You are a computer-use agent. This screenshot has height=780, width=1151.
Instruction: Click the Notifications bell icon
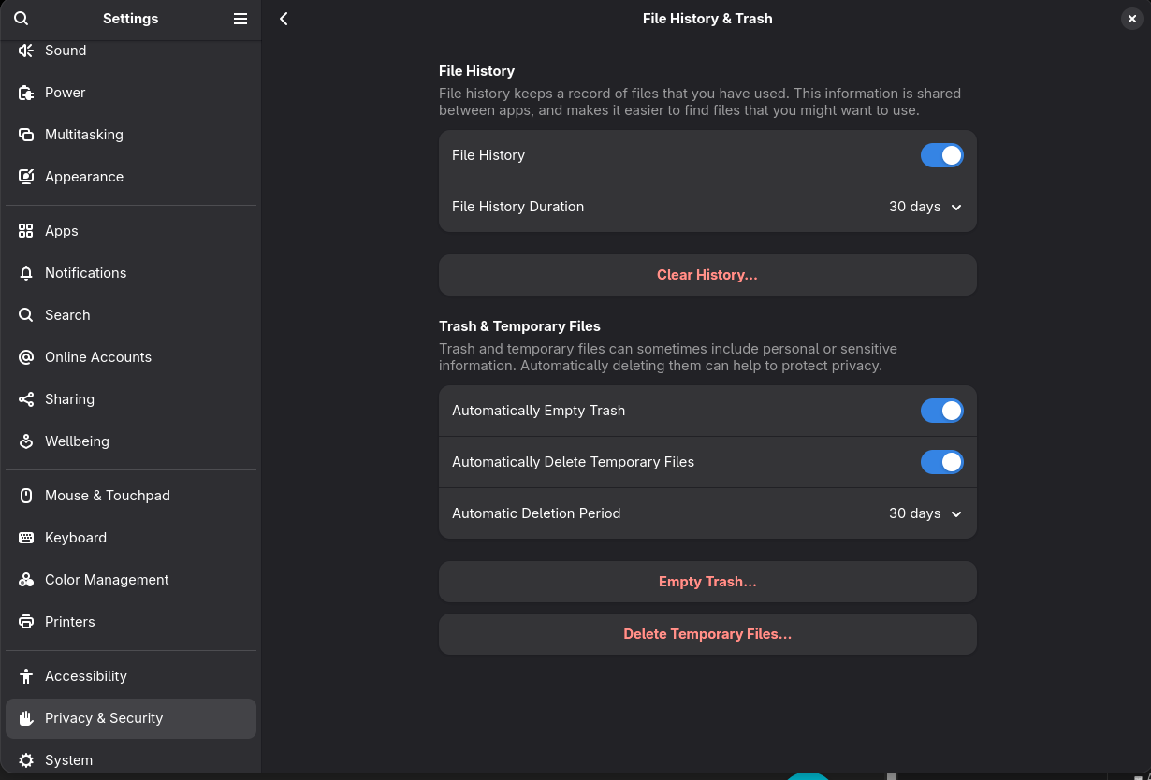point(26,273)
